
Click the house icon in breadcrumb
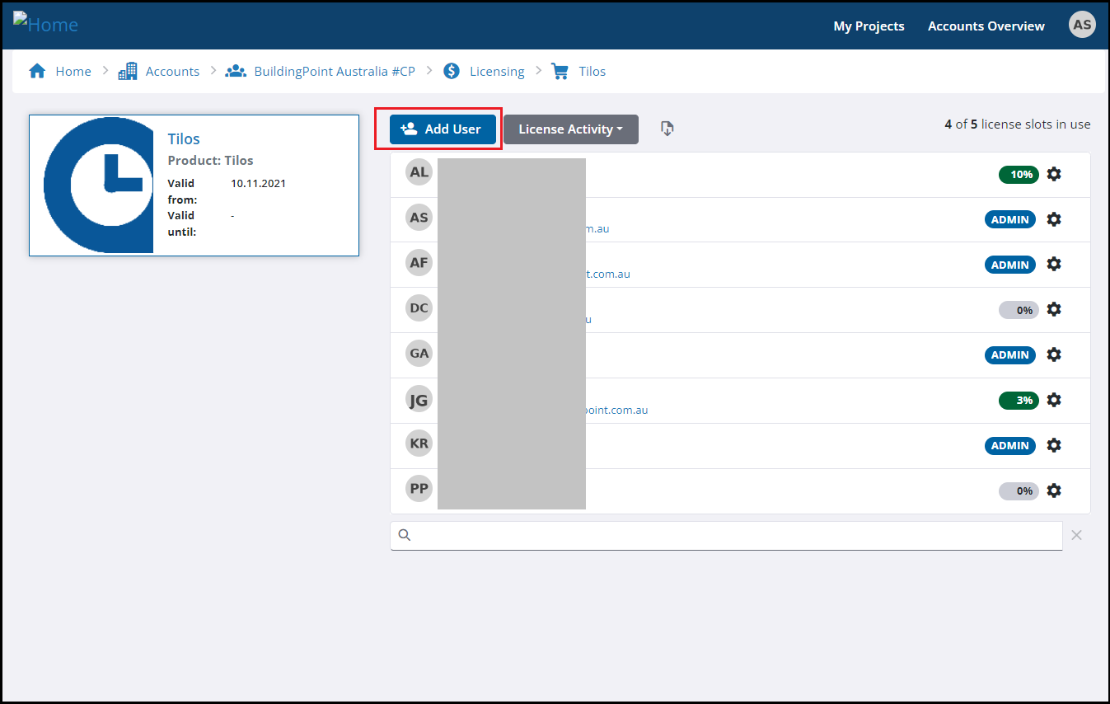37,71
